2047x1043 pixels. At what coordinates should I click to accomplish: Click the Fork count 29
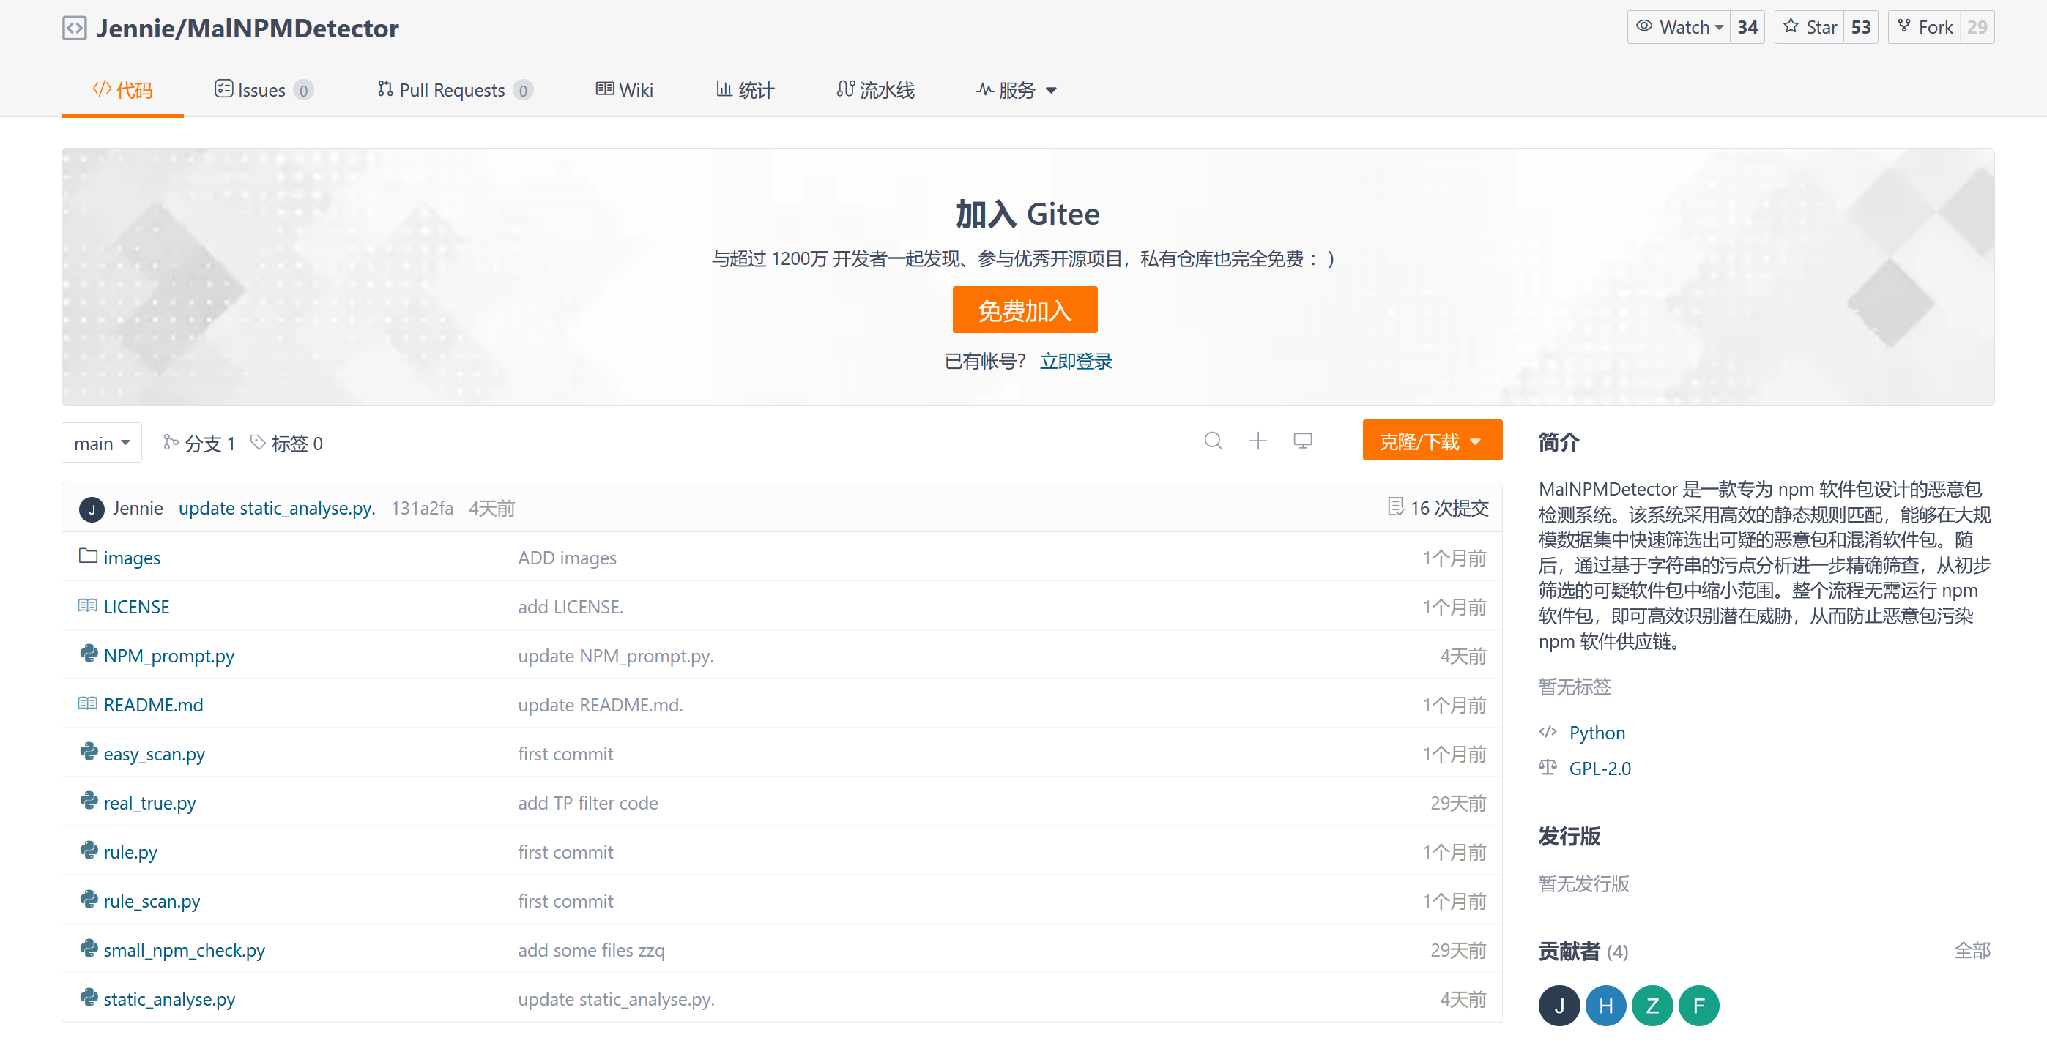click(1977, 27)
